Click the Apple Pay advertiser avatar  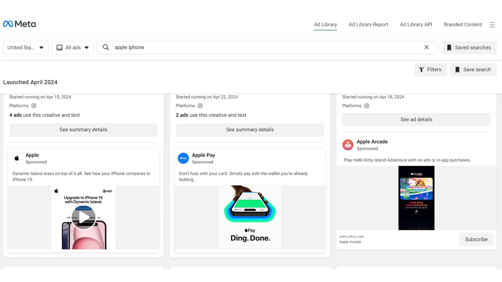coord(183,158)
